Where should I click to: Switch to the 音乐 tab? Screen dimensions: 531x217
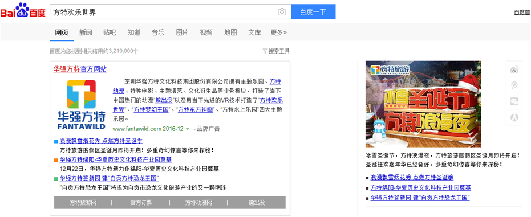[158, 32]
